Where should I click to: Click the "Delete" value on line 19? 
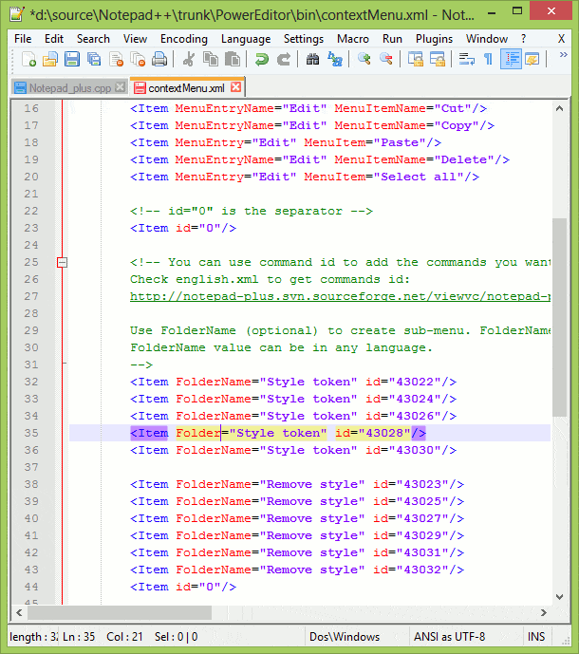click(x=464, y=159)
